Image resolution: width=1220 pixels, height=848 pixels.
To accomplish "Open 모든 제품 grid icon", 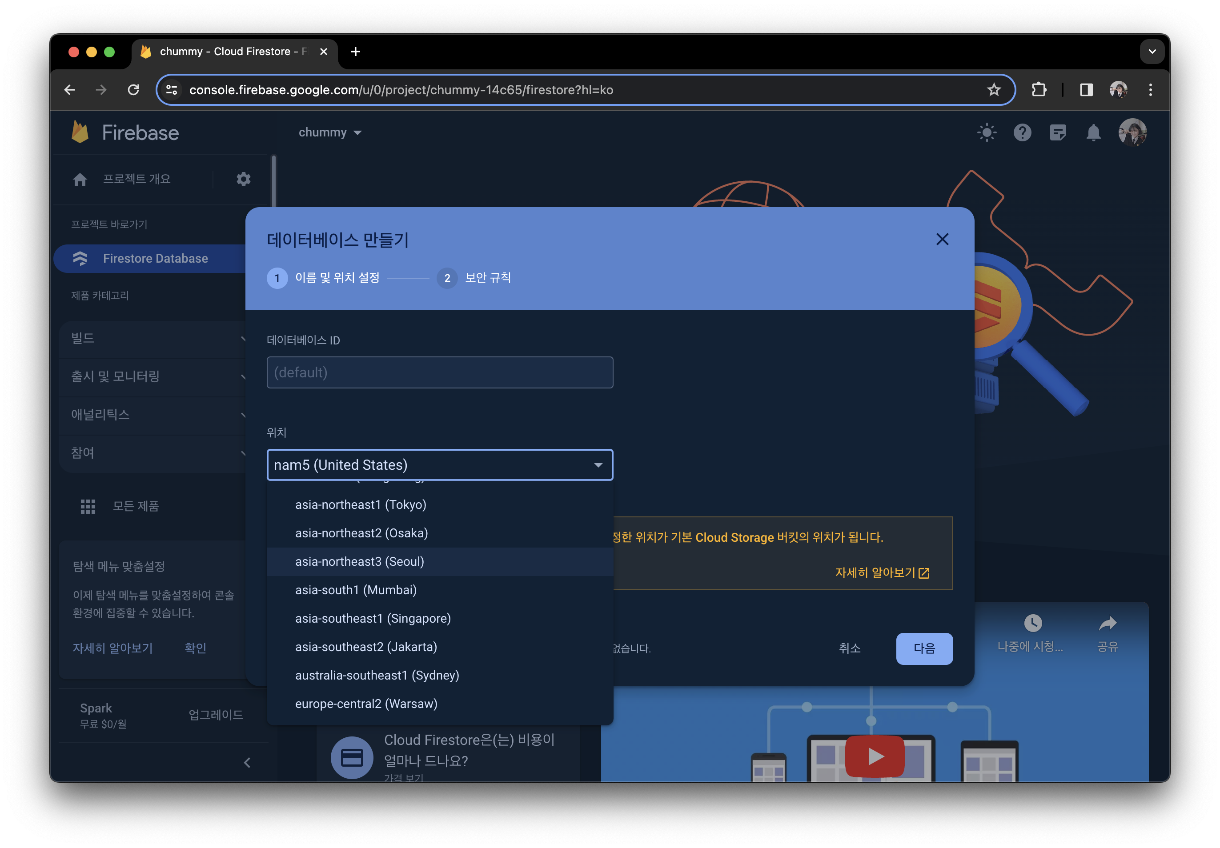I will [x=88, y=506].
